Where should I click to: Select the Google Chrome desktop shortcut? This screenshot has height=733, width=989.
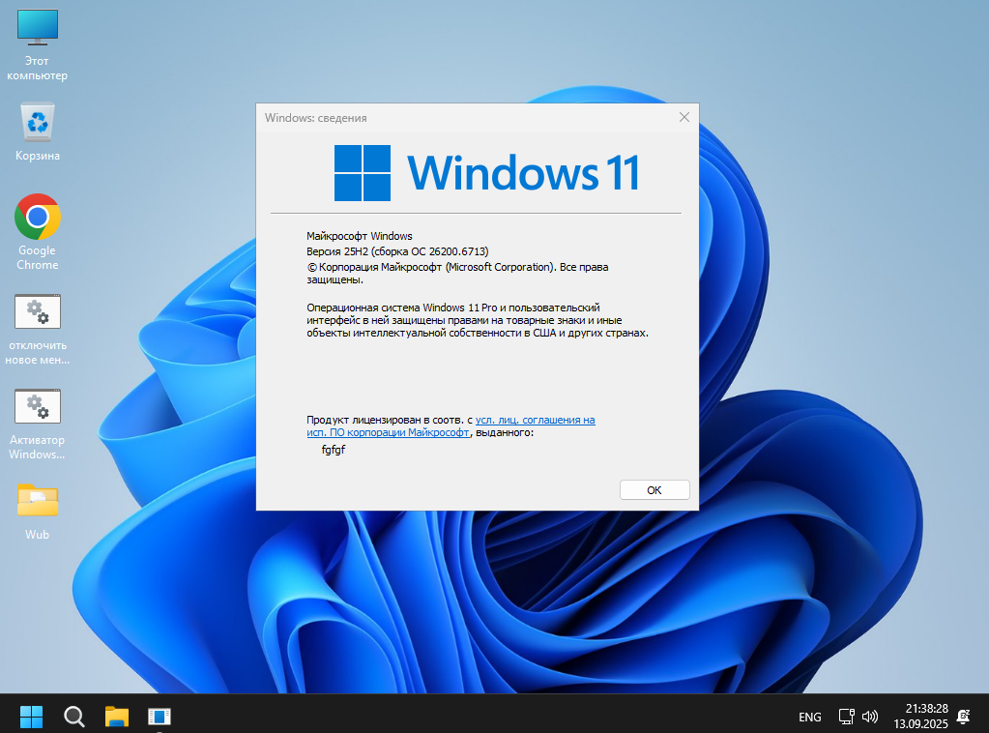[x=37, y=232]
